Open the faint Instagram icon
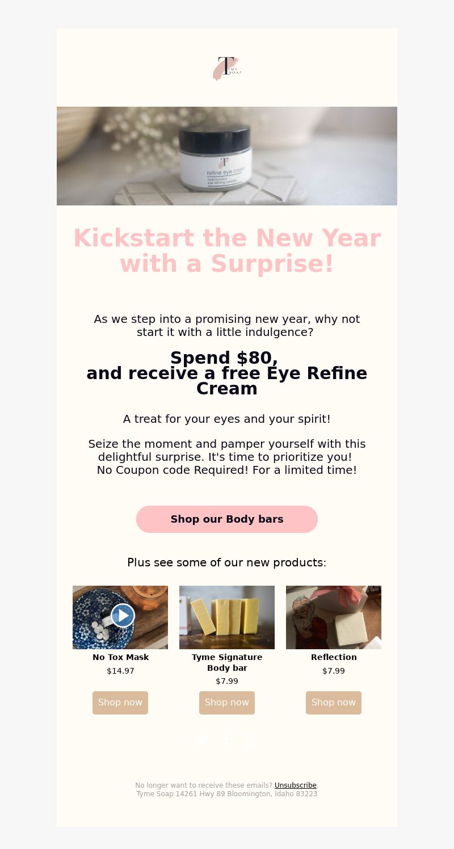The image size is (454, 849). [x=251, y=739]
